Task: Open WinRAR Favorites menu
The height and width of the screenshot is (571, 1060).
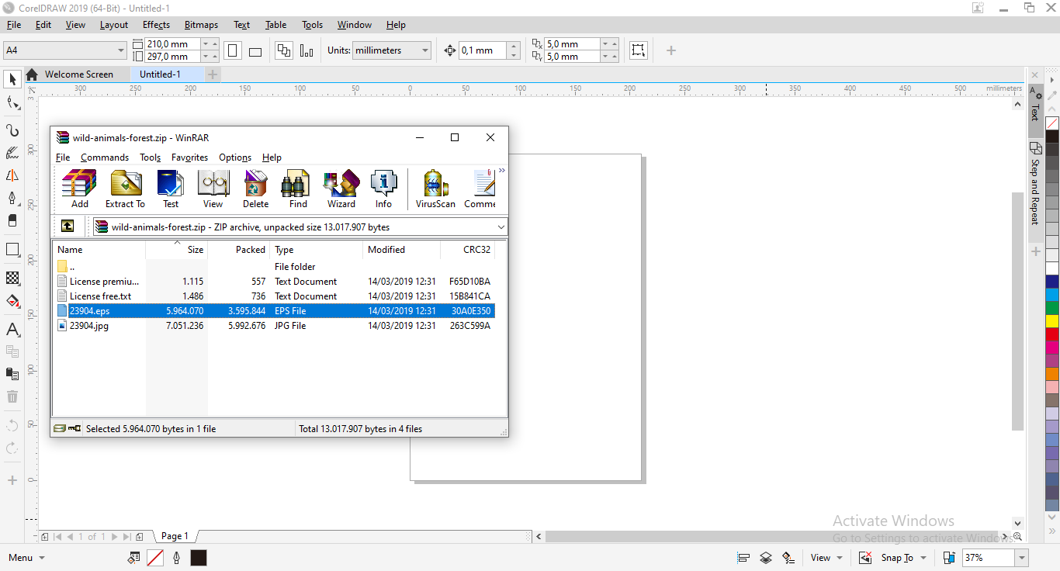Action: (189, 157)
